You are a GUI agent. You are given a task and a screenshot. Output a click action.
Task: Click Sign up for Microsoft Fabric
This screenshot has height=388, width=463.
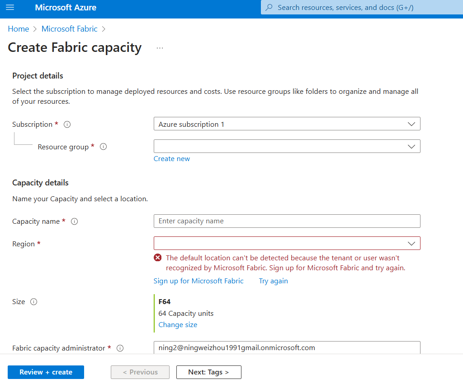(x=198, y=281)
